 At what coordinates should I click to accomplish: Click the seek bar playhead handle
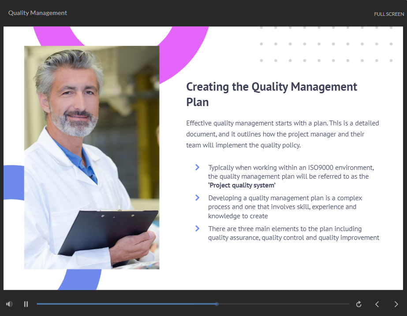pyautogui.click(x=217, y=304)
